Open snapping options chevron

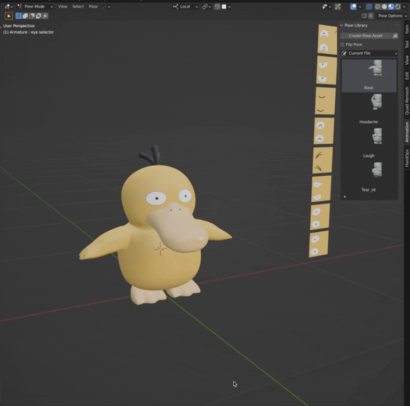tap(230, 7)
